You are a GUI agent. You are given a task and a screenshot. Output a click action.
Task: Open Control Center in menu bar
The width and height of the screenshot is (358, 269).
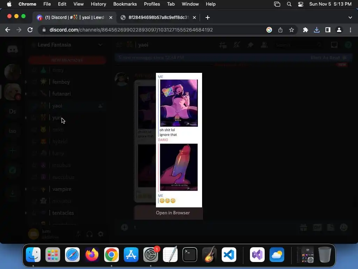click(300, 4)
